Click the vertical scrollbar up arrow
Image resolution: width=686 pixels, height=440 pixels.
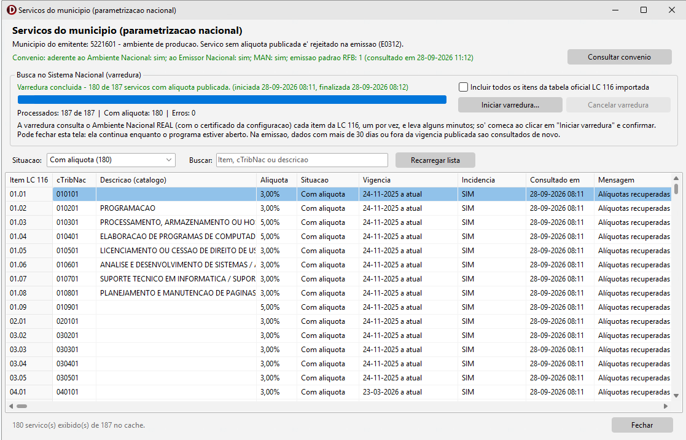click(676, 178)
